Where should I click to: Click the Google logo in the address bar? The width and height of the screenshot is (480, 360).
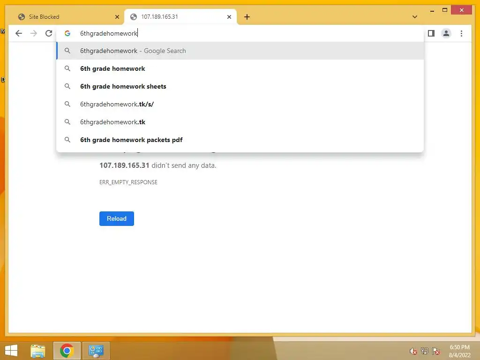pos(67,33)
